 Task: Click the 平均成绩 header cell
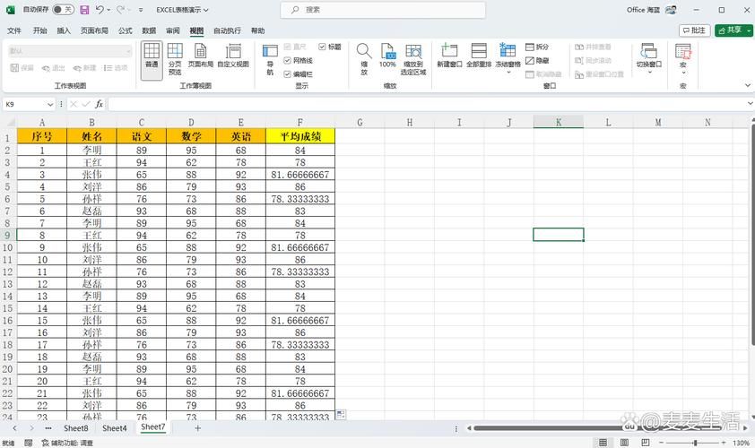coord(300,136)
